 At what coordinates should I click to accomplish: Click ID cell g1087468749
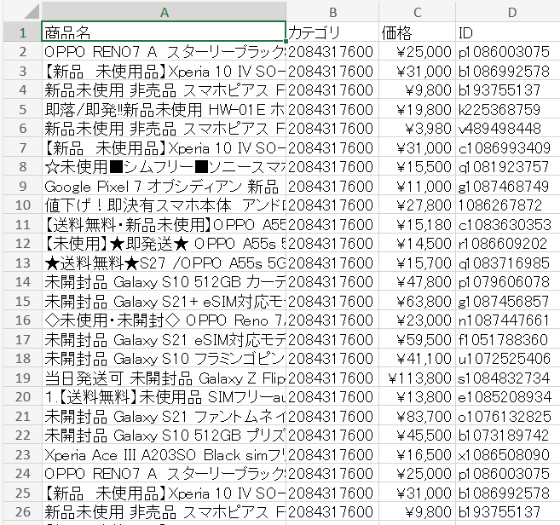508,186
